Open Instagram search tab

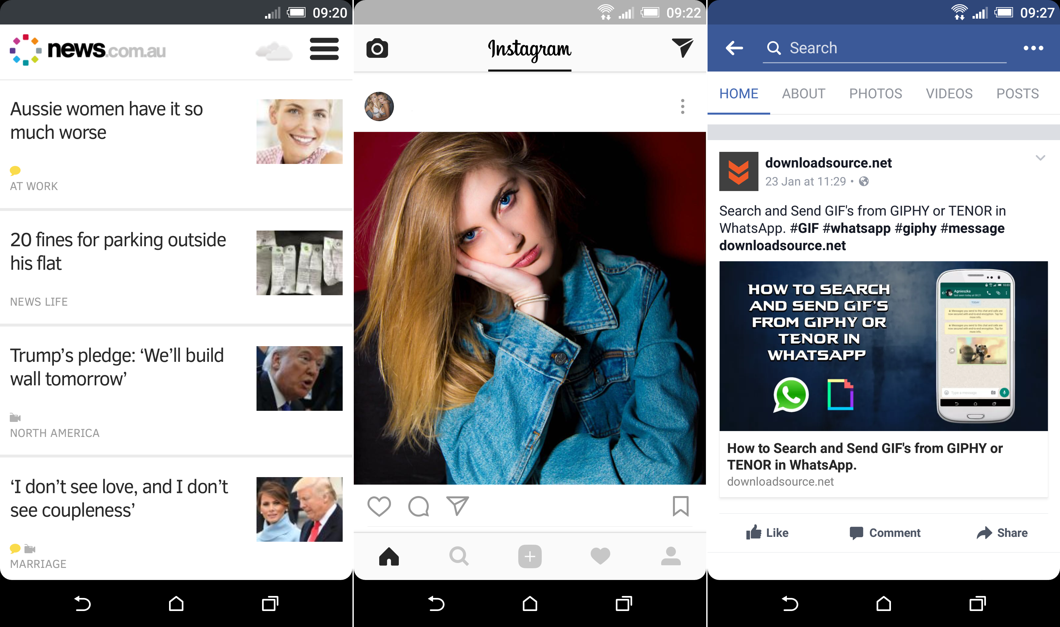click(x=459, y=556)
